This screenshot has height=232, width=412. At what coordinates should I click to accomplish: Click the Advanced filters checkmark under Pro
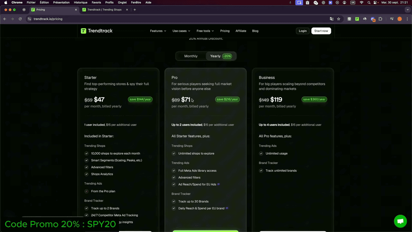pos(174,177)
